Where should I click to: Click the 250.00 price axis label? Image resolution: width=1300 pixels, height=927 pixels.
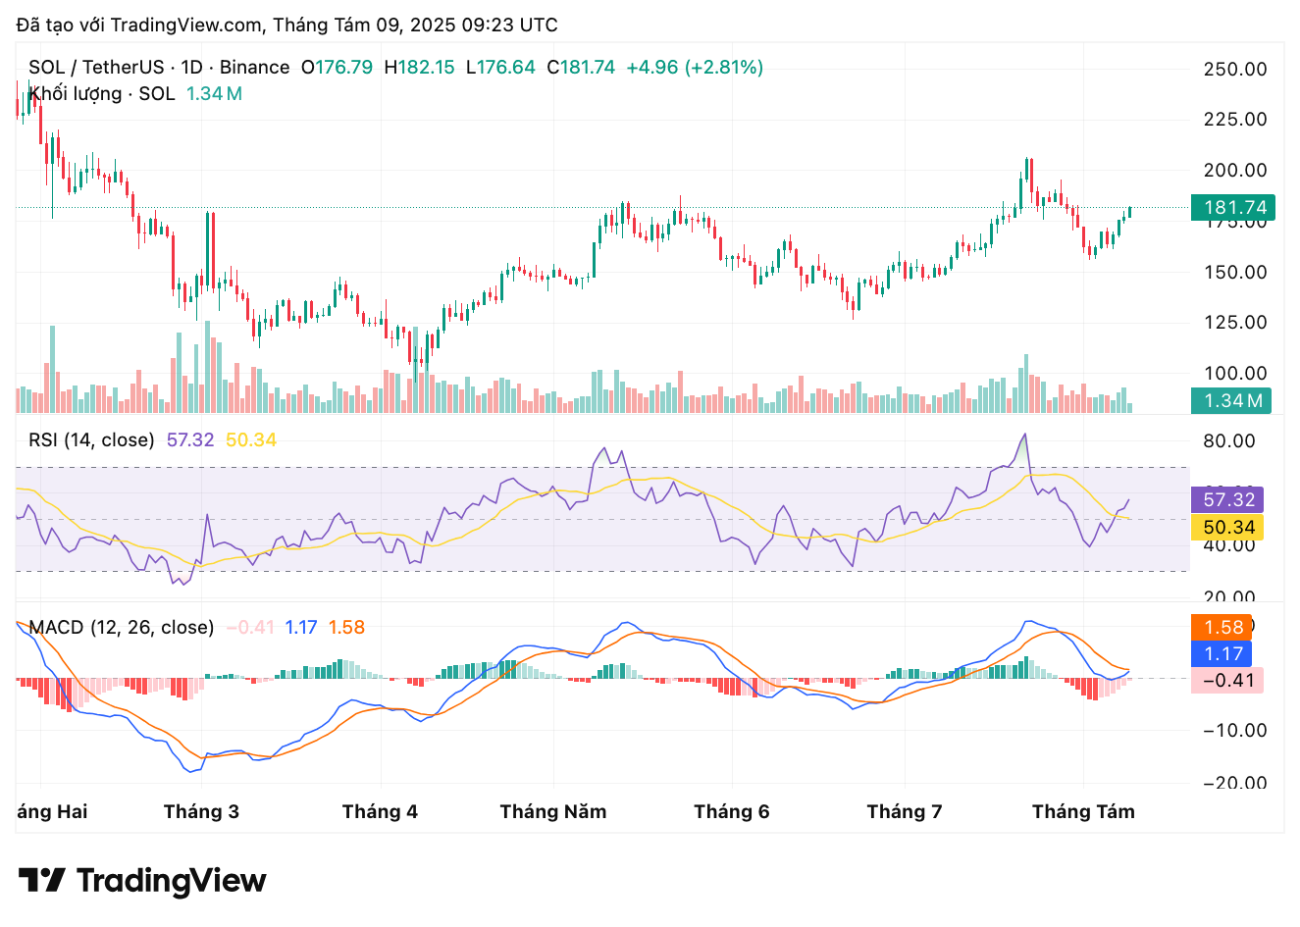pos(1234,69)
